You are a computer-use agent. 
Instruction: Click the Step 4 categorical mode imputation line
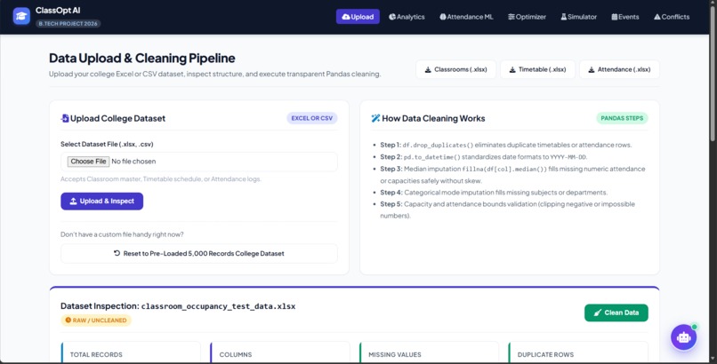coord(494,193)
